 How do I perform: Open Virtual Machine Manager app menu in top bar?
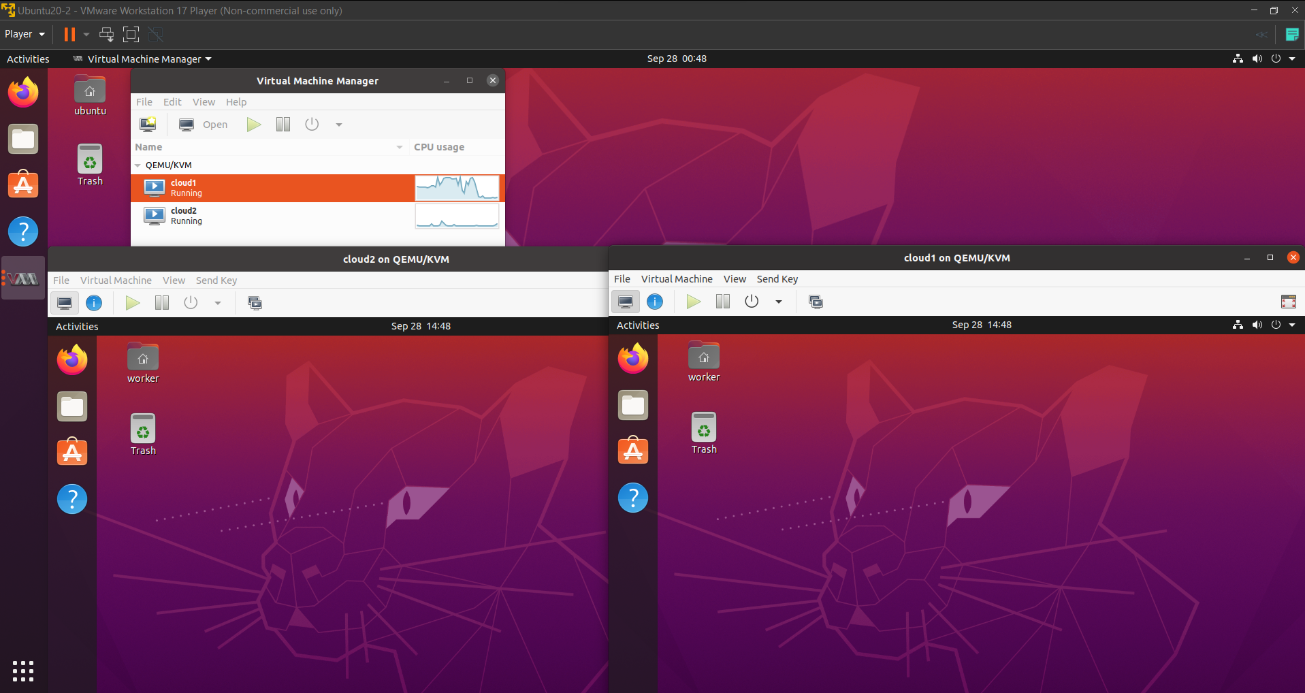[142, 59]
